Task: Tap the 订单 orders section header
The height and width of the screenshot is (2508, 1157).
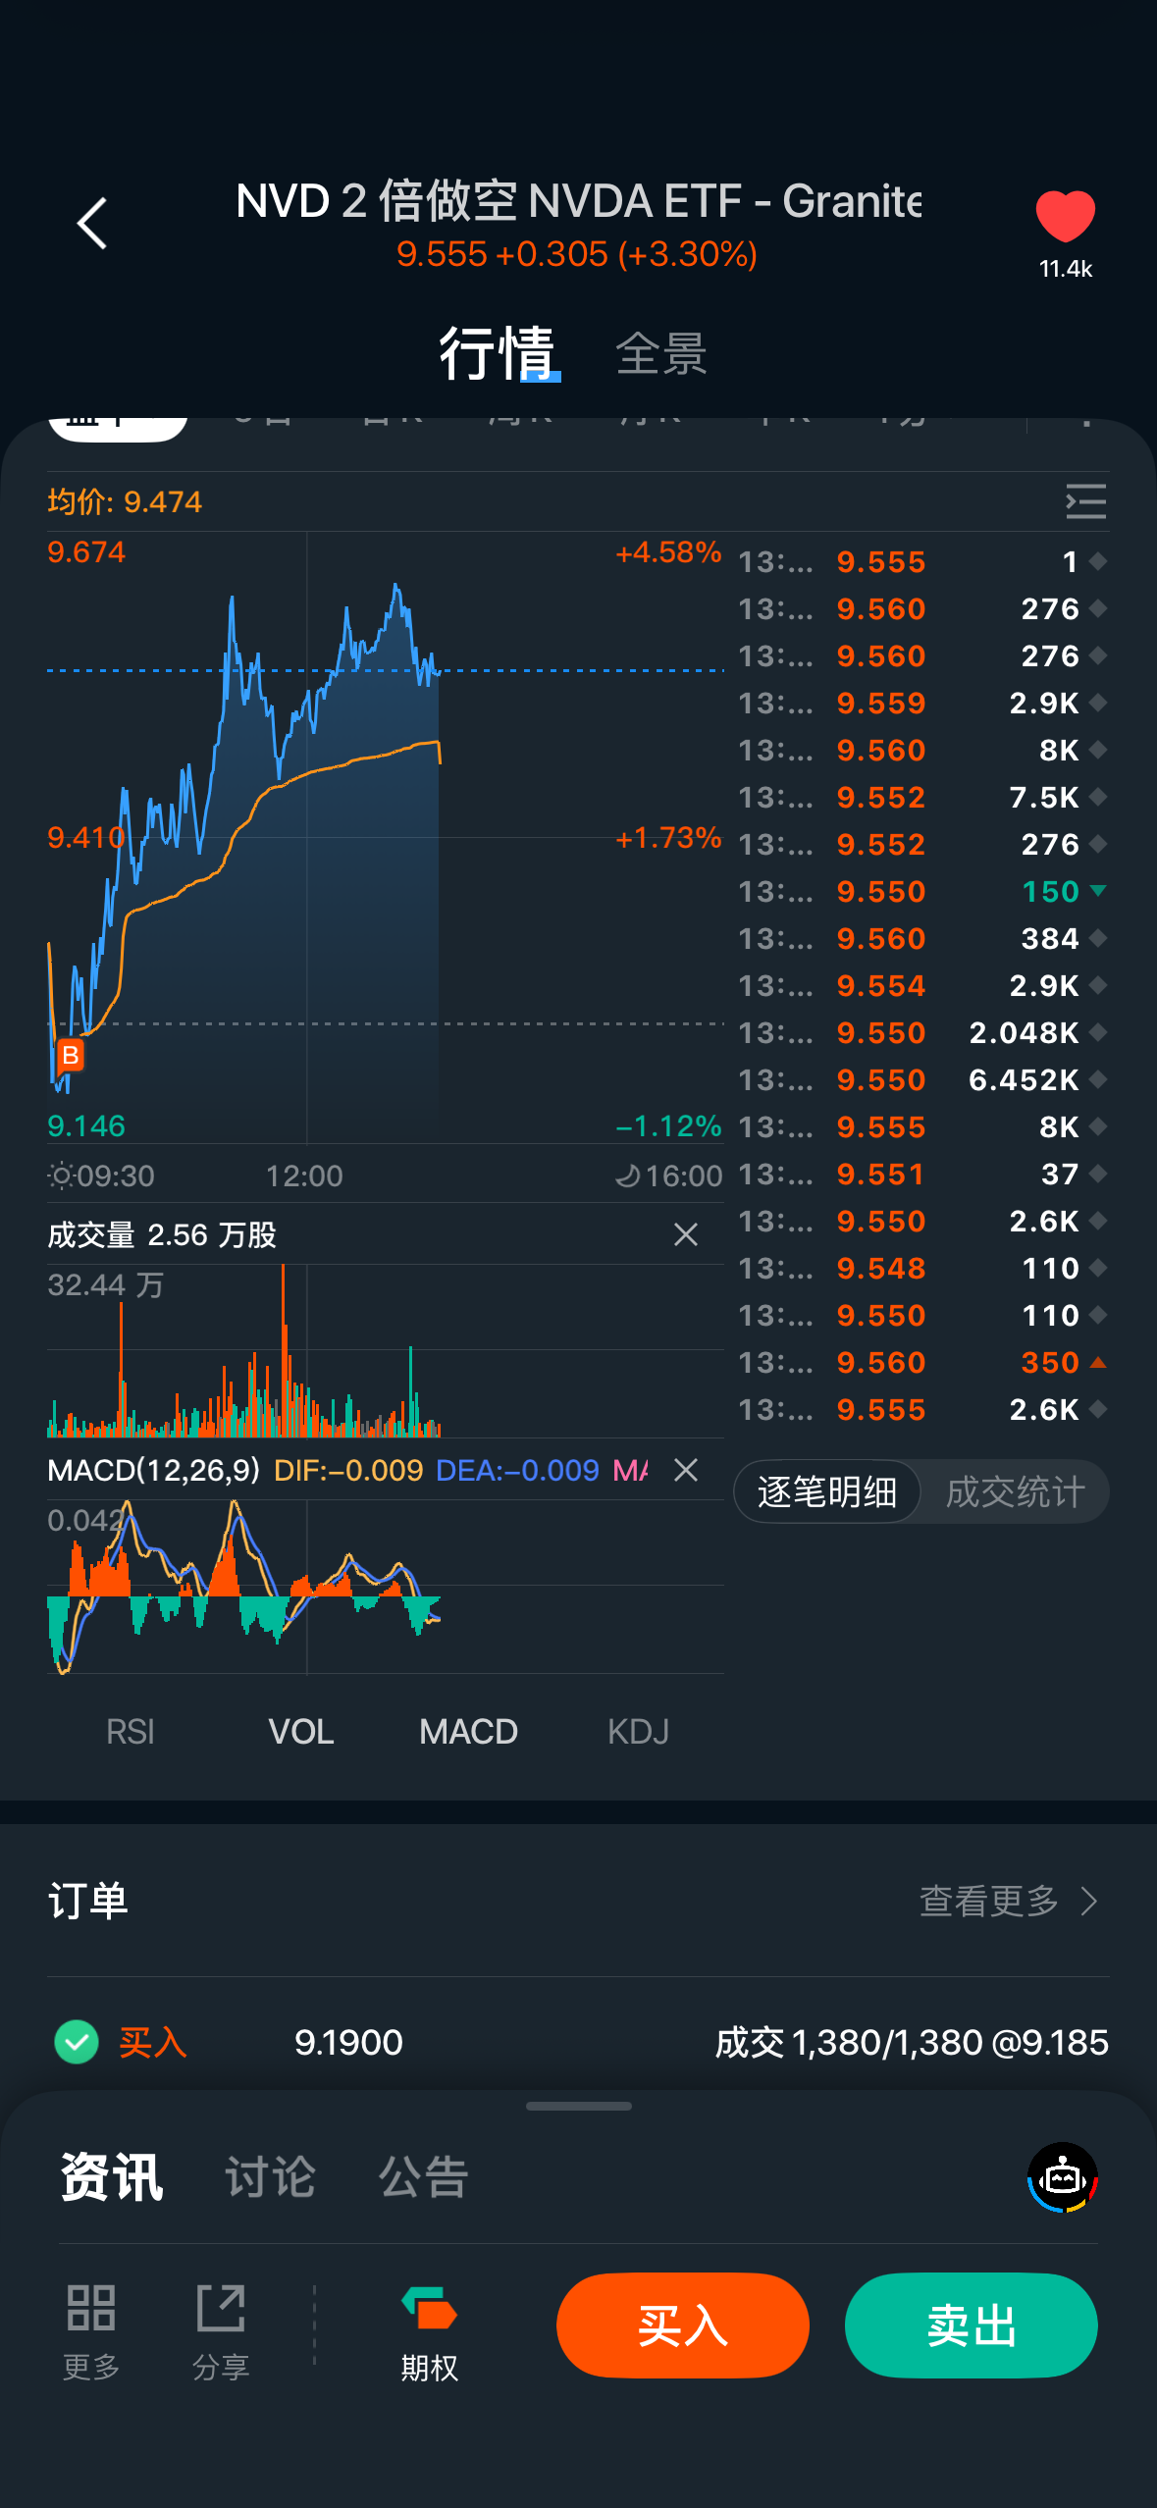Action: click(x=88, y=1901)
